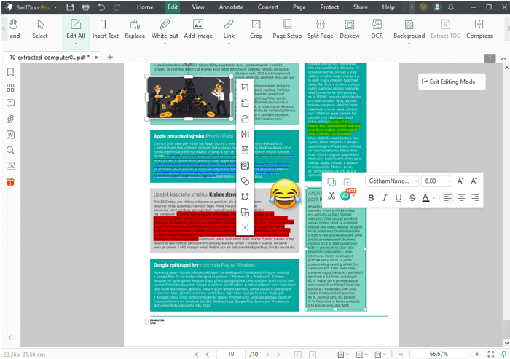Image resolution: width=510 pixels, height=359 pixels.
Task: Toggle underline formatting
Action: point(399,197)
